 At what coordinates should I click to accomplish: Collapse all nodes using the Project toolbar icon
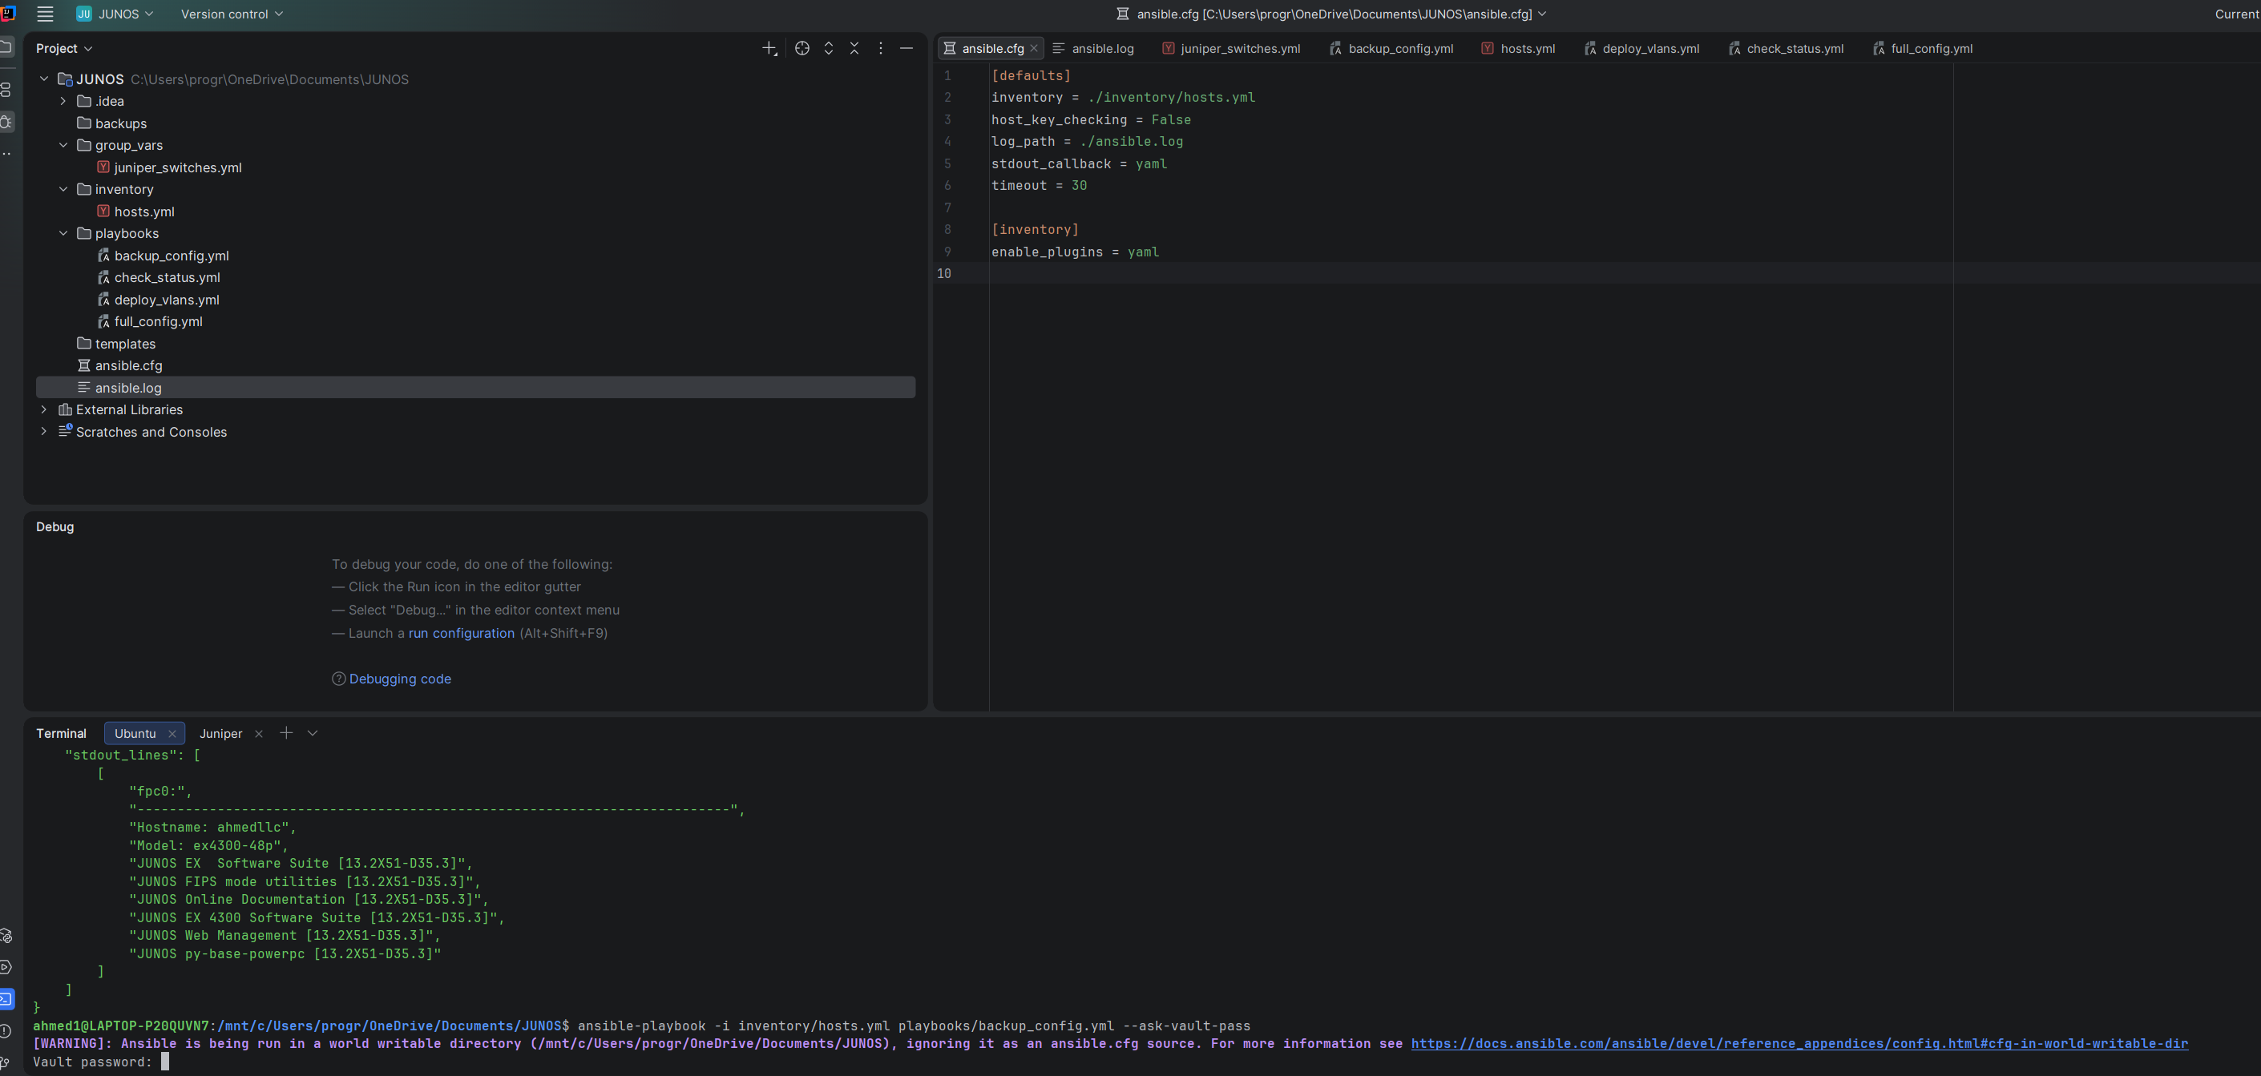(x=854, y=48)
